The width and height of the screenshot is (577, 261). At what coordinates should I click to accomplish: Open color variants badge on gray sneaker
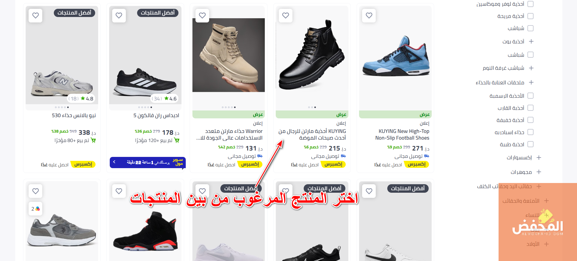click(x=36, y=209)
